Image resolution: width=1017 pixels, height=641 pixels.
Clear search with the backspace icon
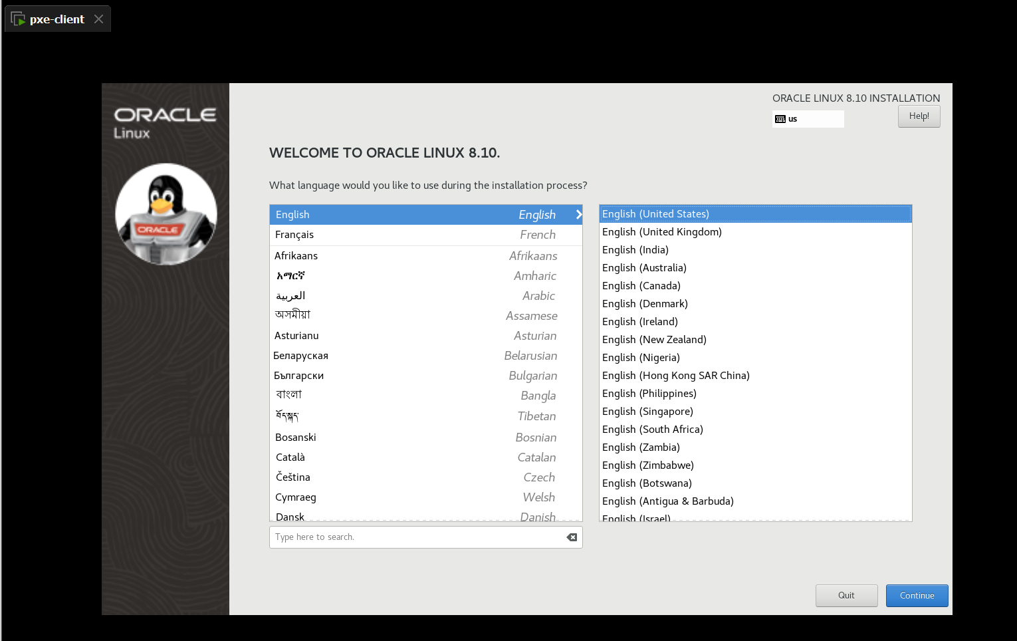coord(572,537)
